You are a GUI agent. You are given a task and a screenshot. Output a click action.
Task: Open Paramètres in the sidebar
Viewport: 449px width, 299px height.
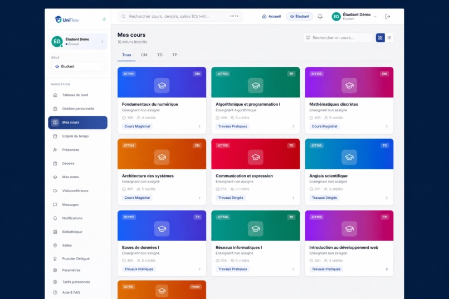point(77,271)
